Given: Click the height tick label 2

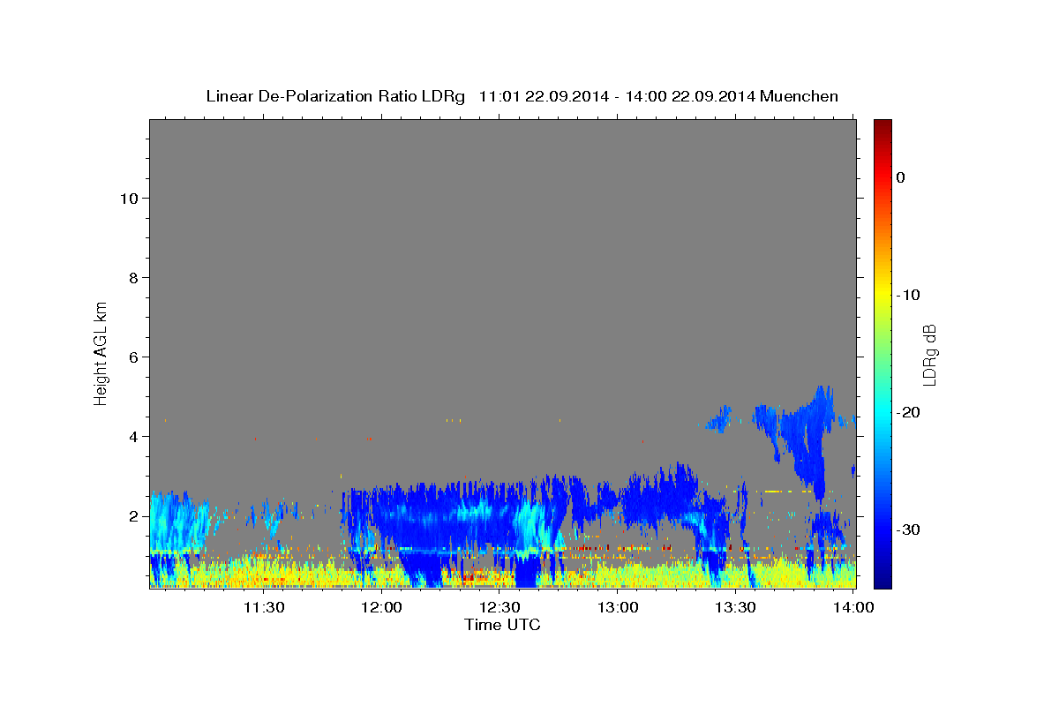Looking at the screenshot, I should coord(133,515).
